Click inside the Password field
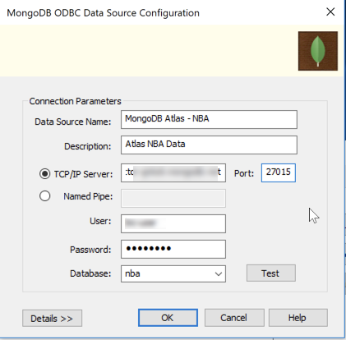Screen dimensions: 346x340 pyautogui.click(x=173, y=249)
